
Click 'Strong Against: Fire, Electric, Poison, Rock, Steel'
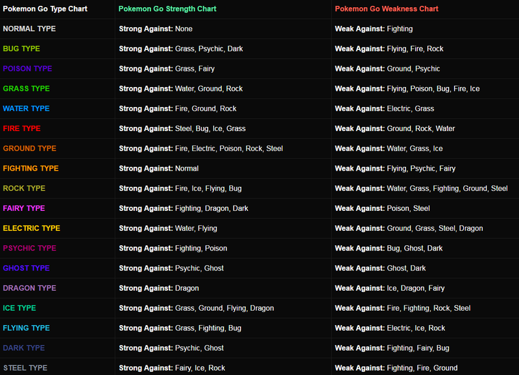(x=201, y=149)
